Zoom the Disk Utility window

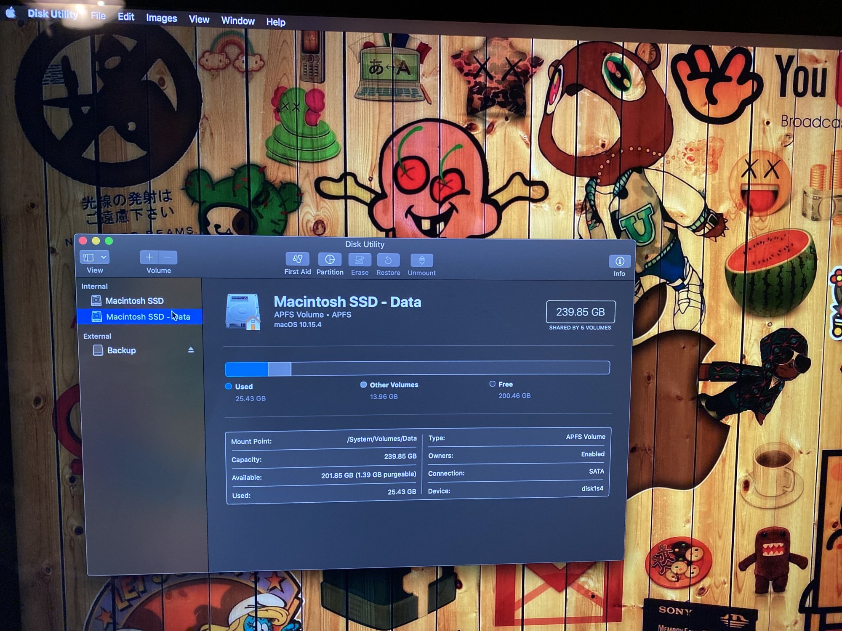pyautogui.click(x=109, y=241)
